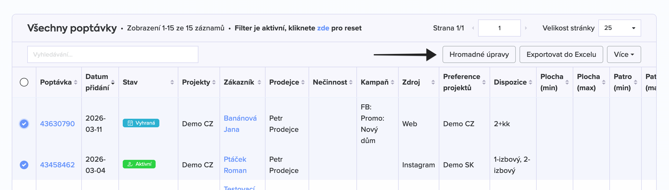Click the Prodejce sort arrows
Image resolution: width=669 pixels, height=190 pixels.
coord(303,82)
